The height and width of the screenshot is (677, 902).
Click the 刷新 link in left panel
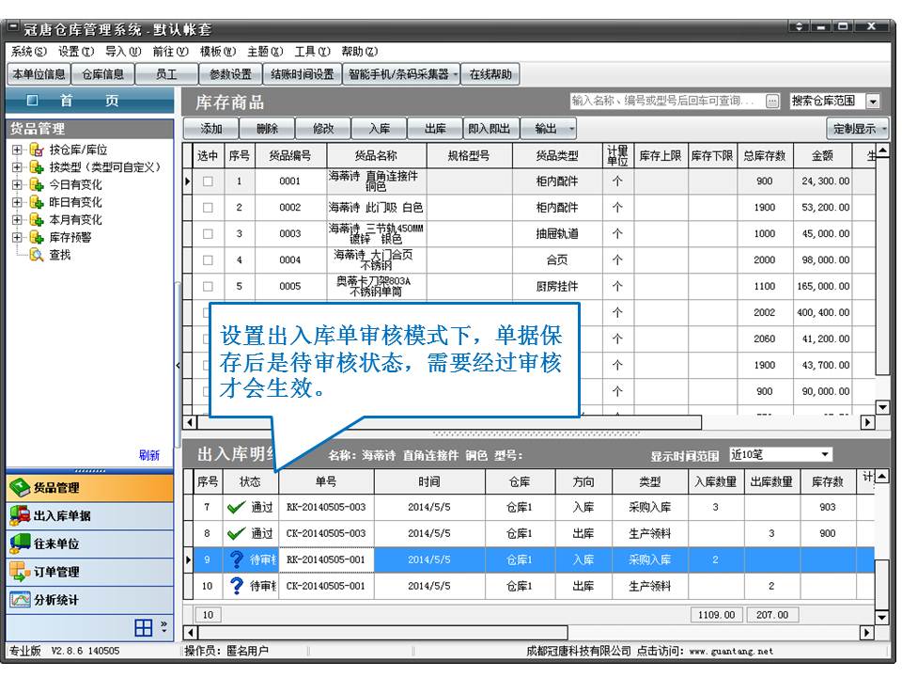tap(148, 455)
